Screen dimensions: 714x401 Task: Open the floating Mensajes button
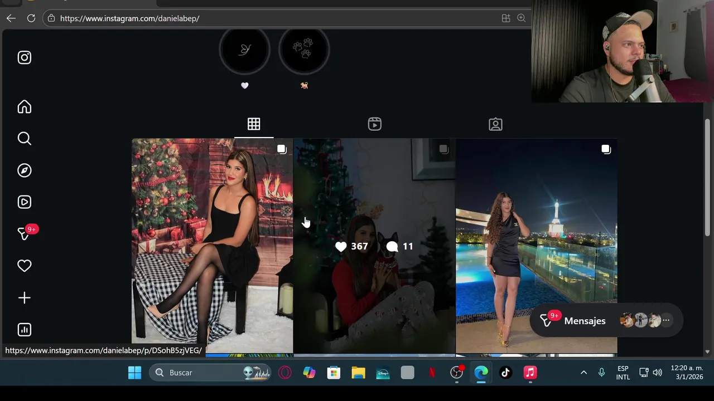(x=606, y=320)
